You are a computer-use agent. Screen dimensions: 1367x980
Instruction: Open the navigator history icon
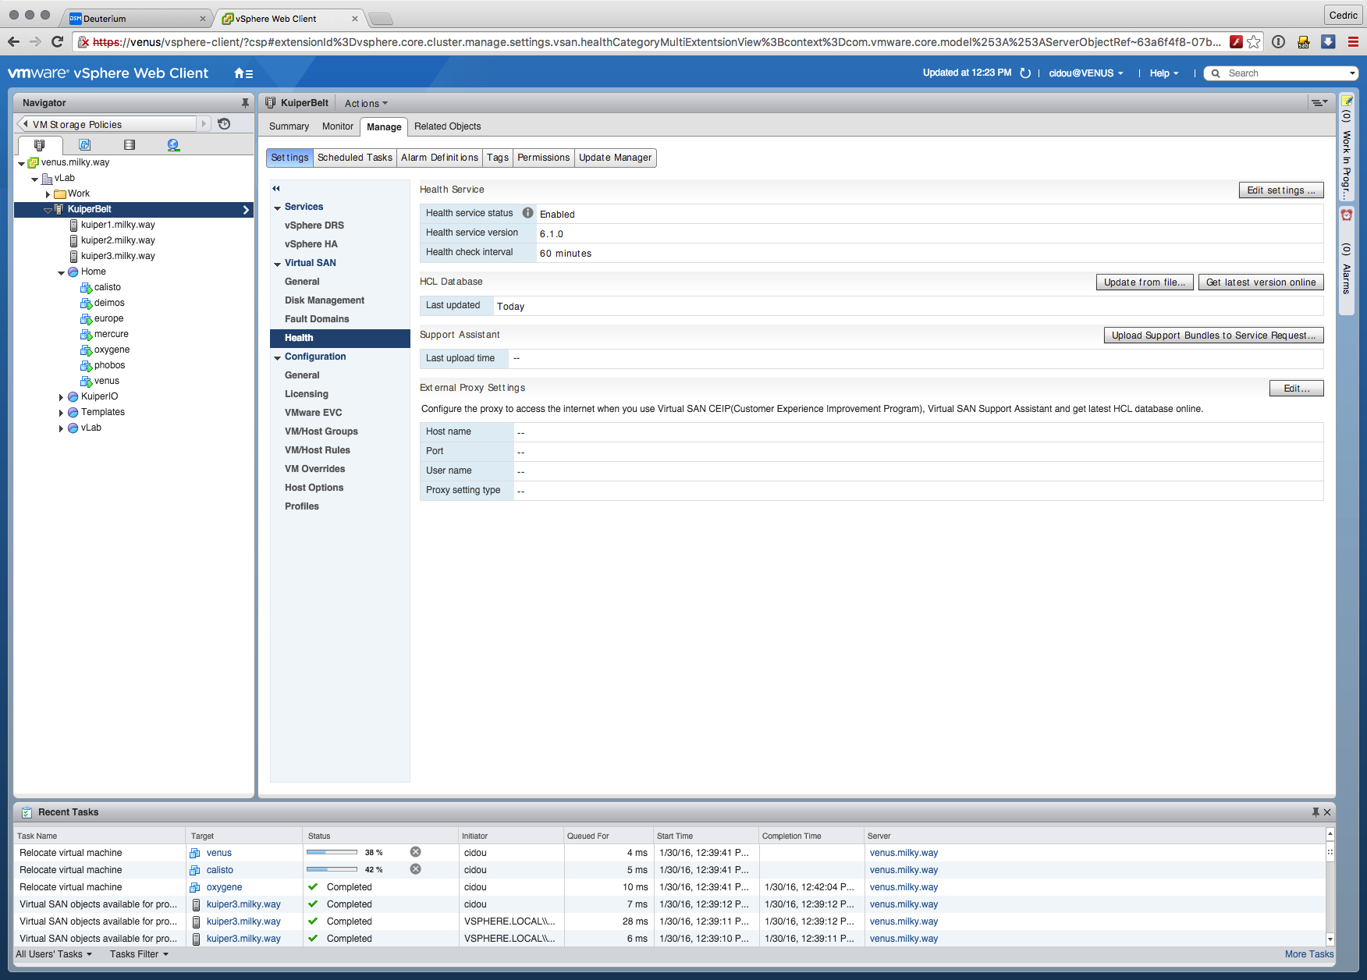pyautogui.click(x=224, y=124)
